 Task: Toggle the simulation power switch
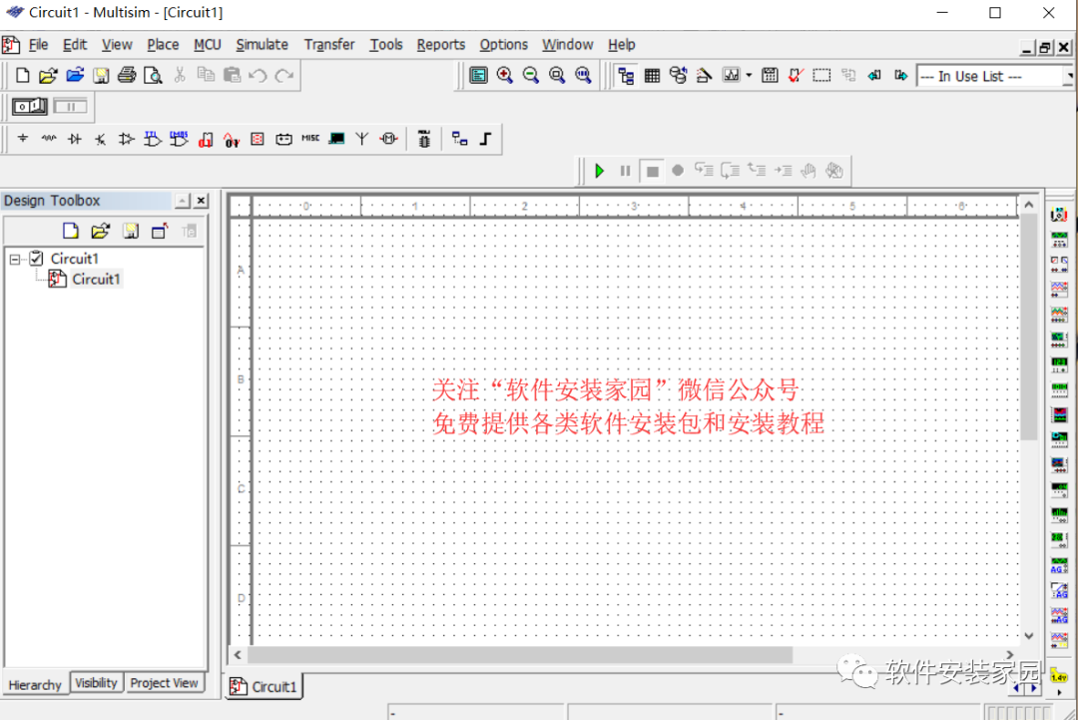(30, 107)
